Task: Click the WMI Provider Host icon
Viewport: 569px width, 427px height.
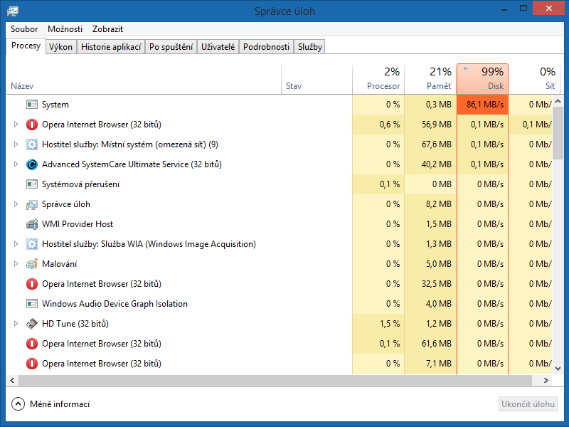Action: tap(31, 224)
